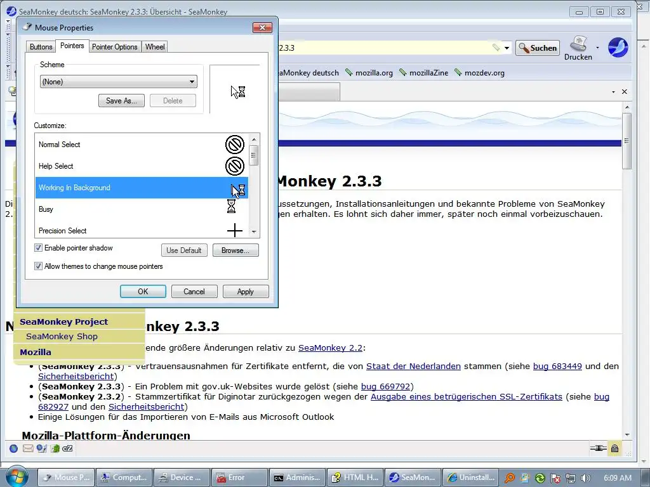Open the bug 683449 link
This screenshot has width=650, height=487.
point(557,366)
